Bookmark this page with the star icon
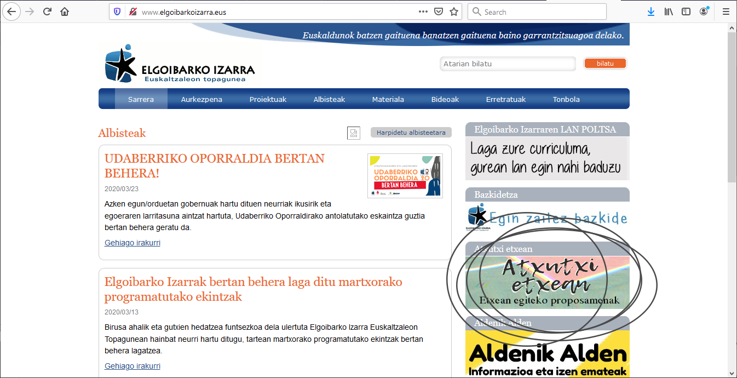This screenshot has height=378, width=737. coord(453,12)
